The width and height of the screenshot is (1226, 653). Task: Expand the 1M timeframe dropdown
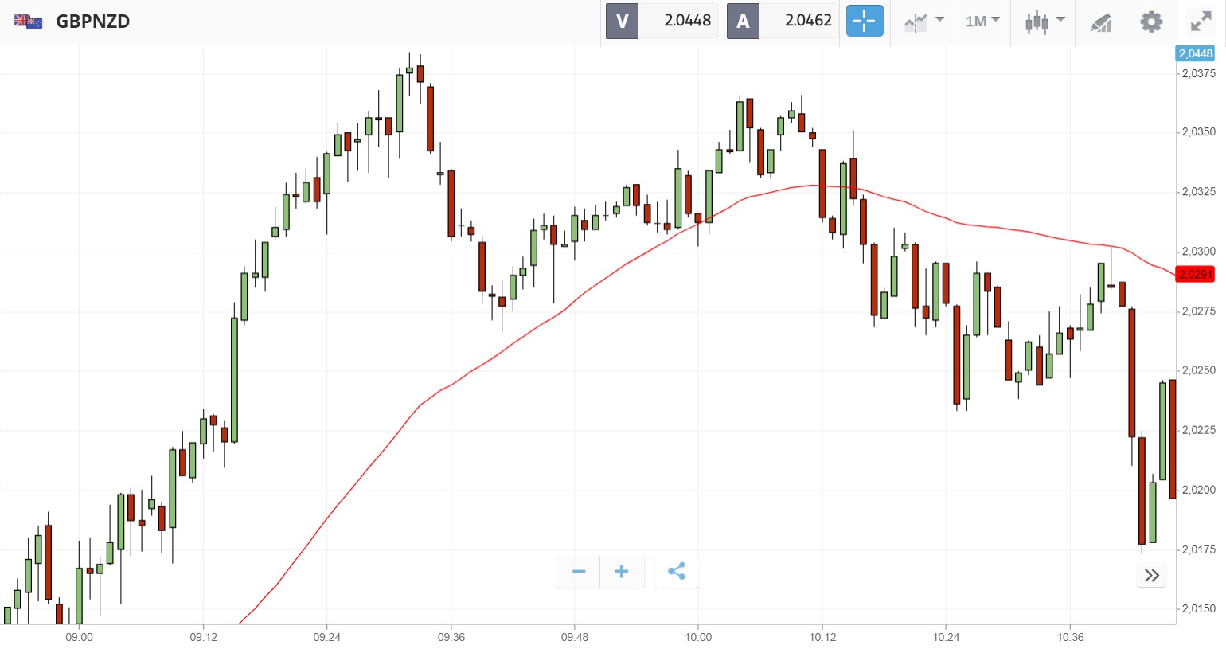982,22
